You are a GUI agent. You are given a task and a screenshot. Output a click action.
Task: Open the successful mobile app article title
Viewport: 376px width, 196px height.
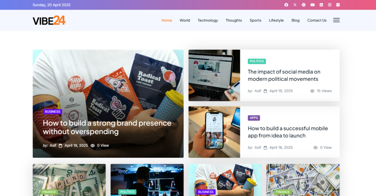pyautogui.click(x=288, y=132)
